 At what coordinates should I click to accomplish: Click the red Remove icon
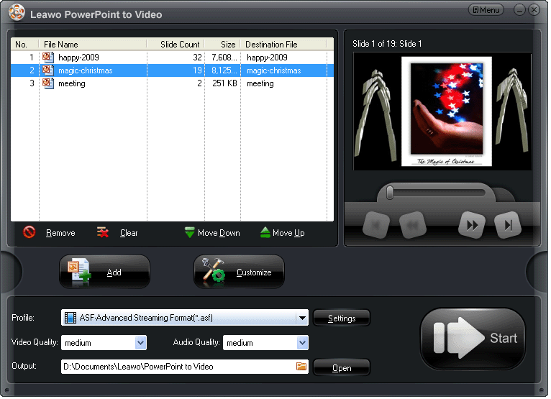tap(29, 232)
